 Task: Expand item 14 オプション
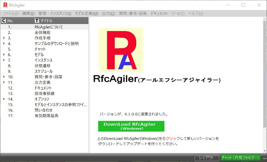[x=4, y=99]
